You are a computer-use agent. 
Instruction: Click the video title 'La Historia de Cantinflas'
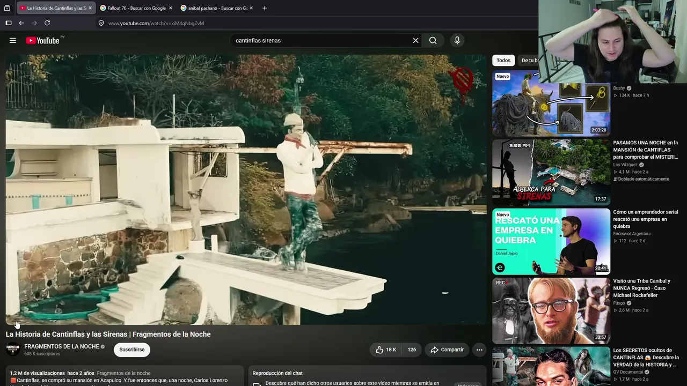[108, 334]
